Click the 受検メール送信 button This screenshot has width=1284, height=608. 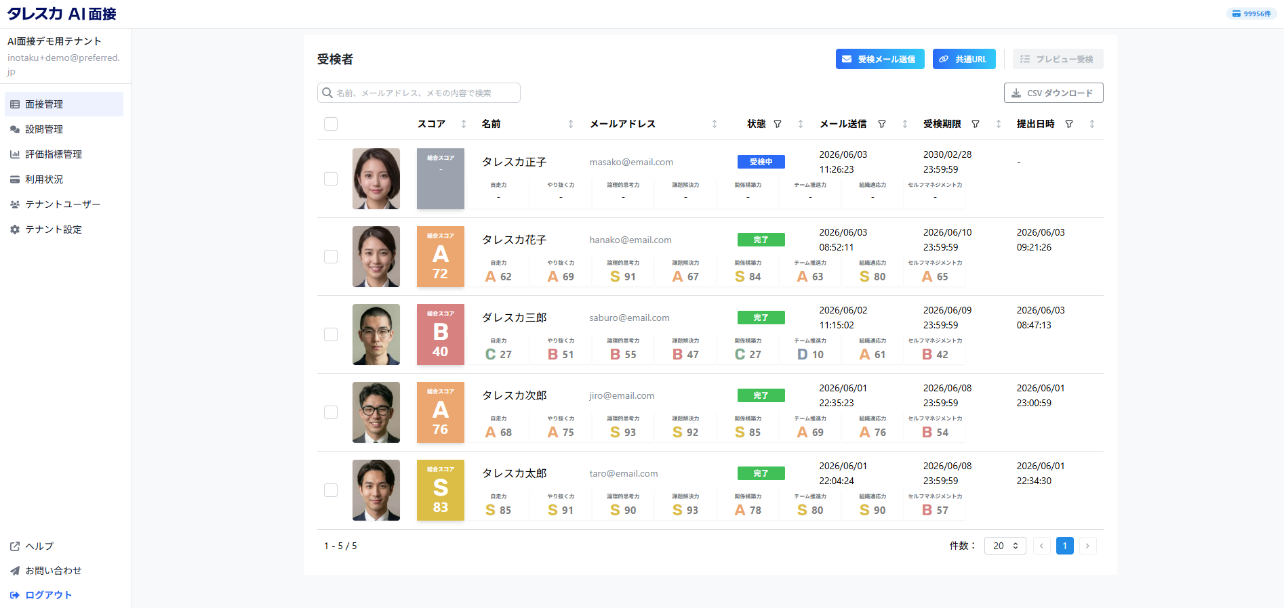click(x=880, y=59)
